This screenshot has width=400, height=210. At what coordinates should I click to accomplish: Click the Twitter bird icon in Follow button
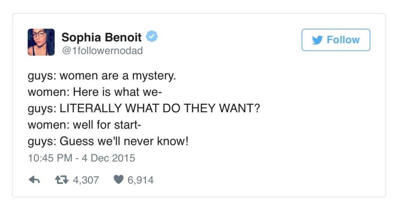tap(317, 40)
